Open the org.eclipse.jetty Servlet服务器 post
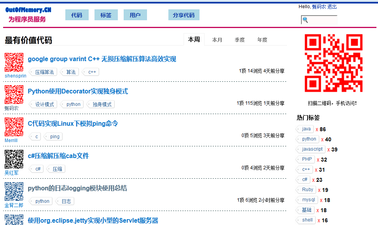Screen dimensions: 378x225 click(93, 220)
